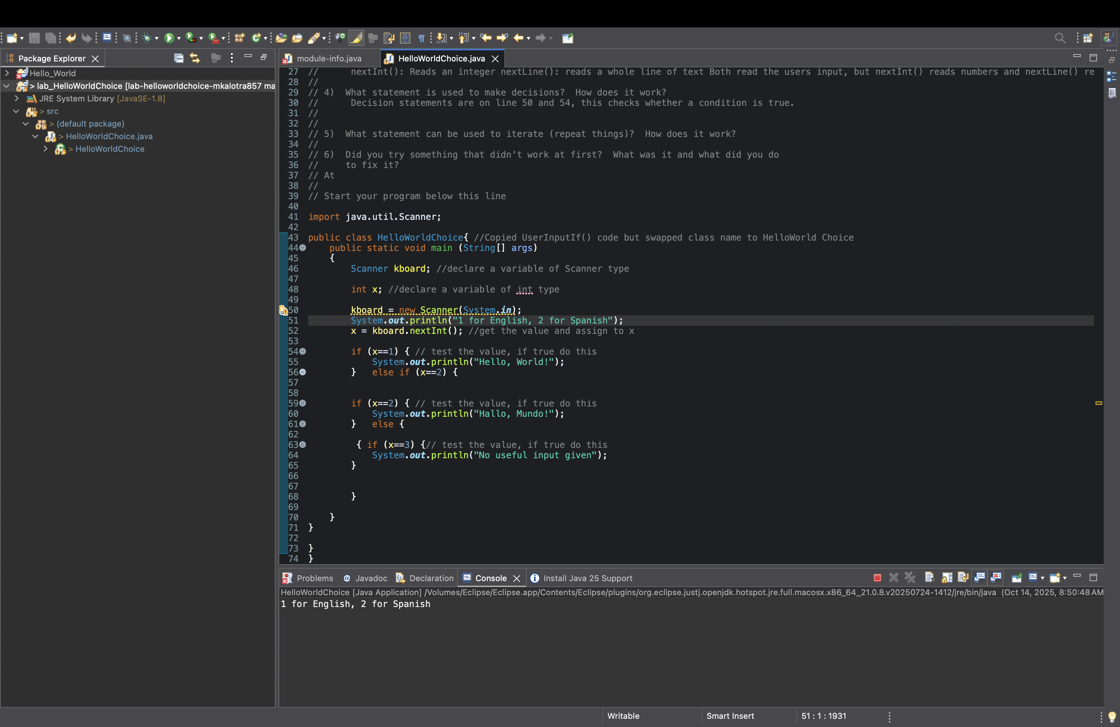Toggle Mark Occurrences highlighter in toolbar
The width and height of the screenshot is (1120, 727).
(x=356, y=38)
